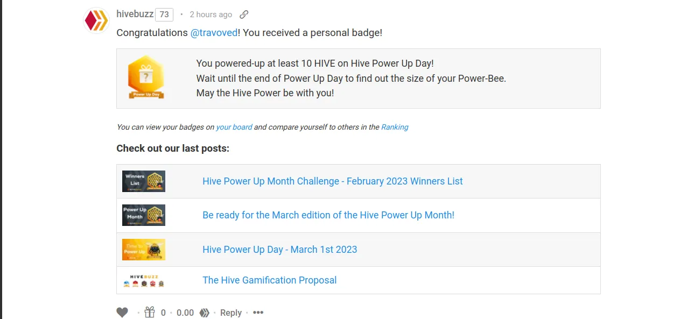The width and height of the screenshot is (680, 319).
Task: Click the Power Up Month thumbnail image
Action: coord(144,215)
